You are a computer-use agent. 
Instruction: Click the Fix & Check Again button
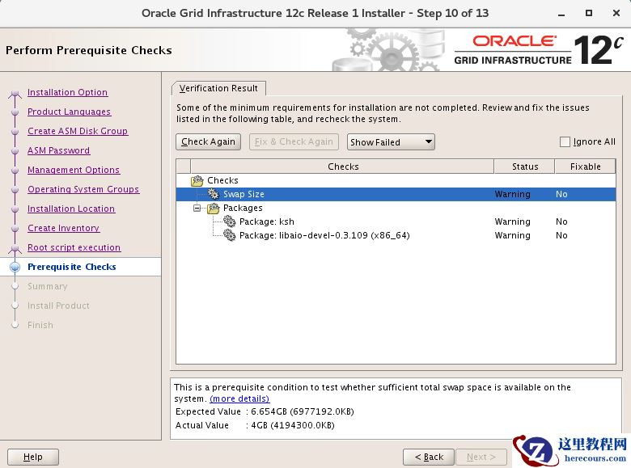[294, 142]
